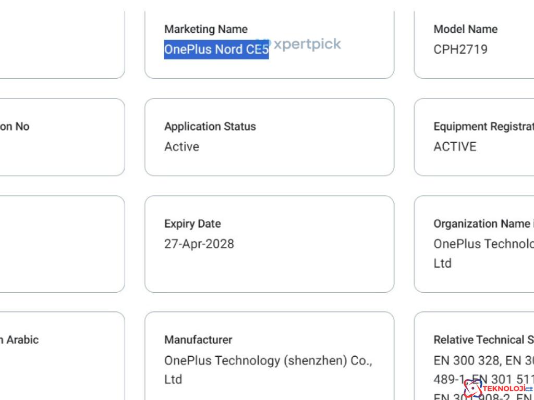Image resolution: width=534 pixels, height=400 pixels.
Task: Select the Equipment Registration ACTIVE status
Action: [x=455, y=147]
